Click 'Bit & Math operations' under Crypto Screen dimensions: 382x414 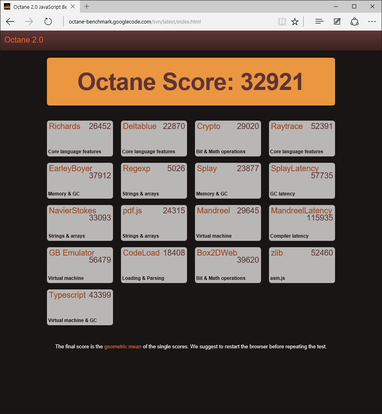[x=221, y=152]
